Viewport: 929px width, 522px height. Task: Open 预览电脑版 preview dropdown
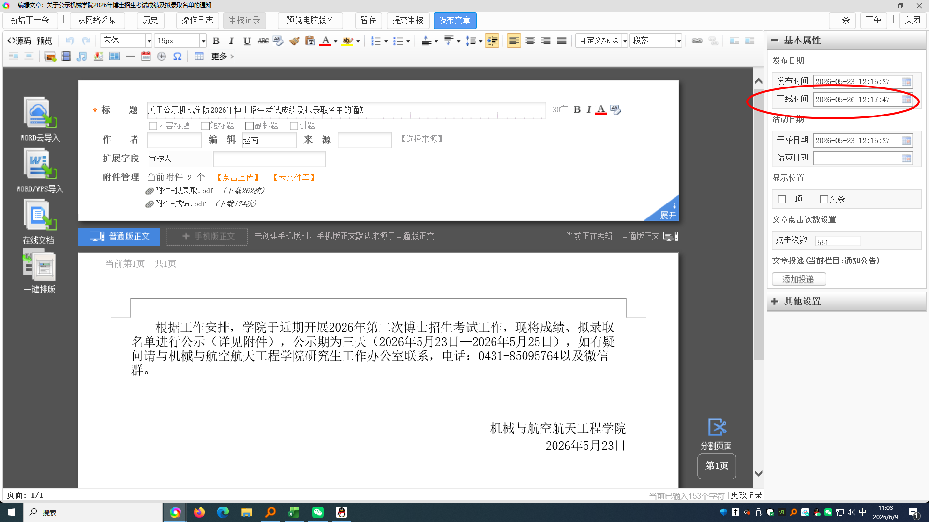(x=310, y=20)
